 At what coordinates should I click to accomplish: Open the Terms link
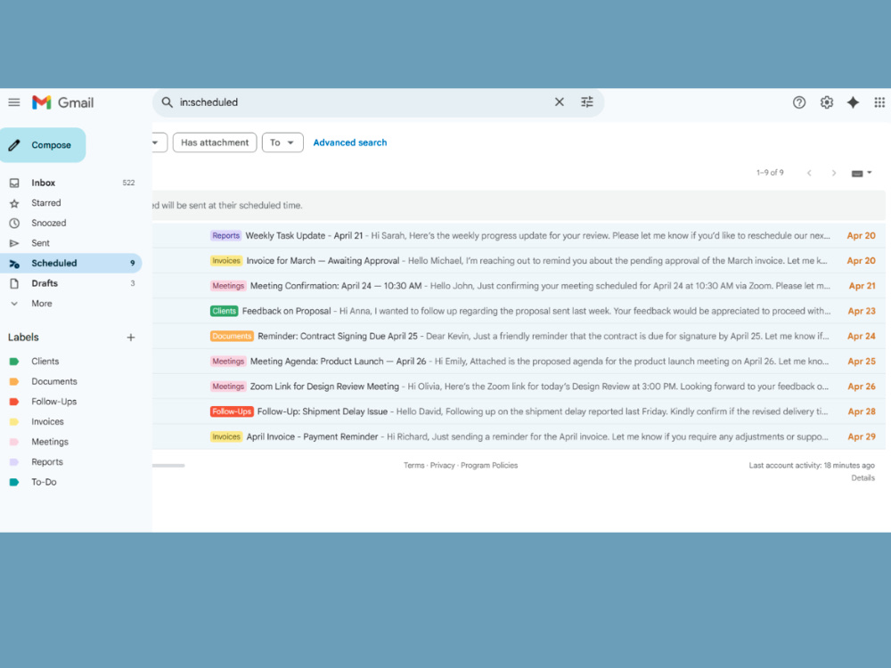pyautogui.click(x=413, y=465)
